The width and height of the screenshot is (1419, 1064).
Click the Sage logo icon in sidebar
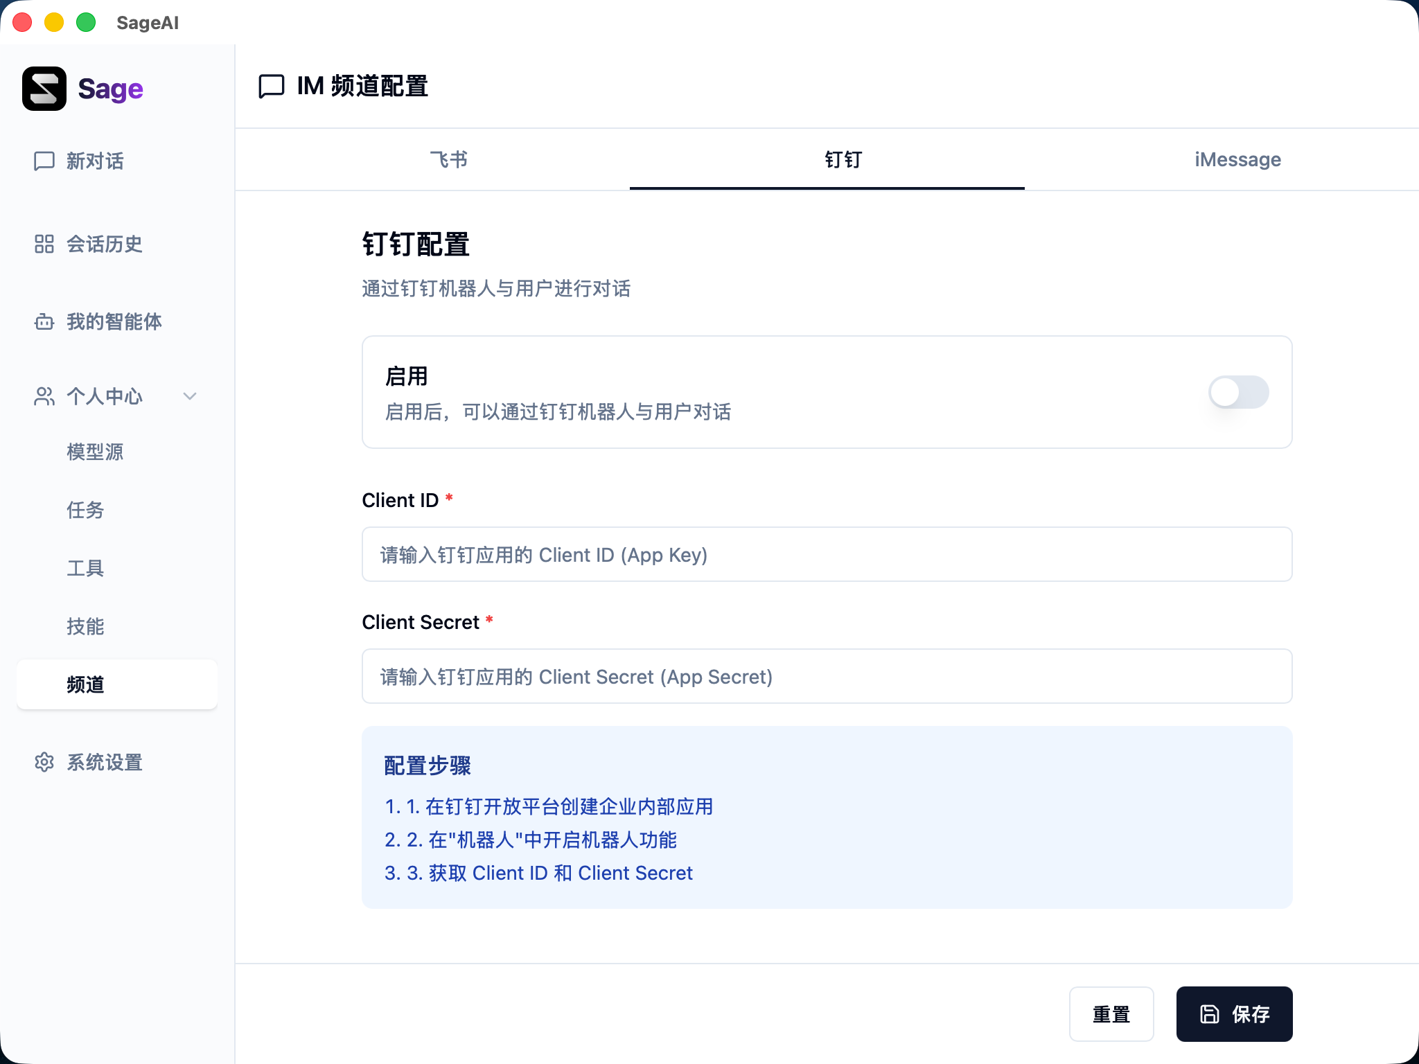pyautogui.click(x=44, y=88)
